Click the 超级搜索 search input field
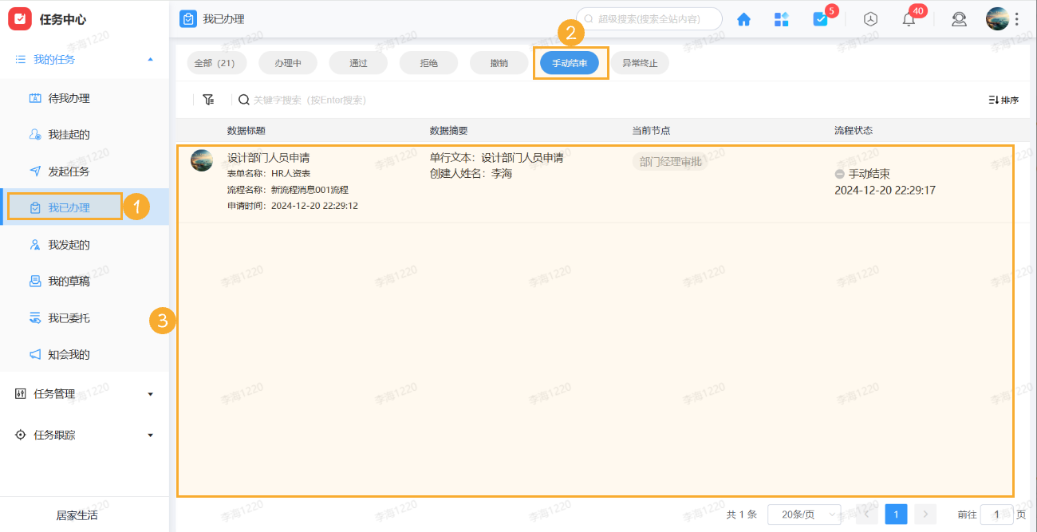Viewport: 1037px width, 532px height. pos(648,18)
